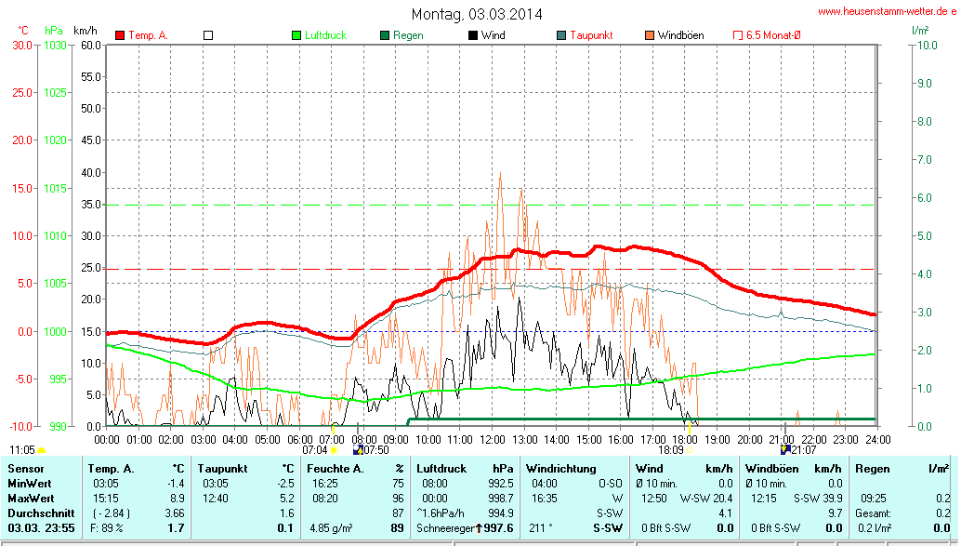
Task: Click the dew point minimum -2.5
Action: pyautogui.click(x=286, y=484)
